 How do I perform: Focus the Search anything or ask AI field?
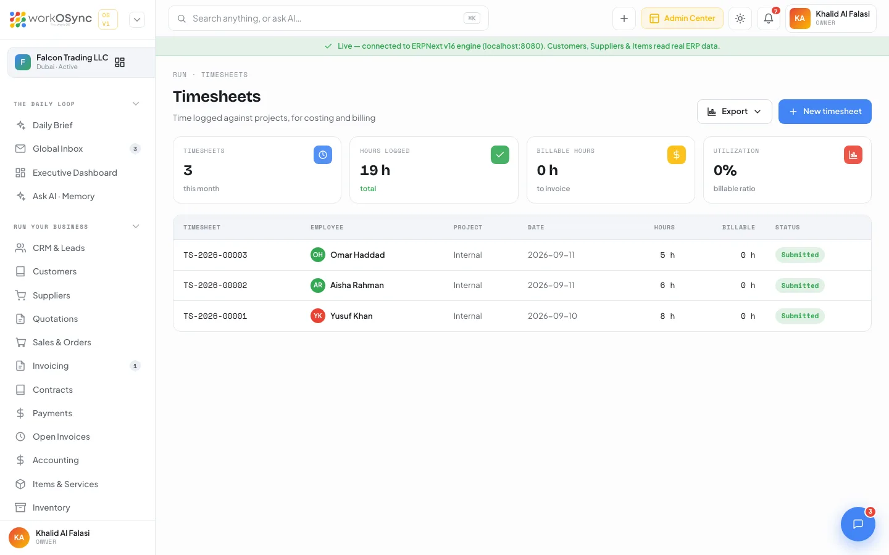point(328,18)
